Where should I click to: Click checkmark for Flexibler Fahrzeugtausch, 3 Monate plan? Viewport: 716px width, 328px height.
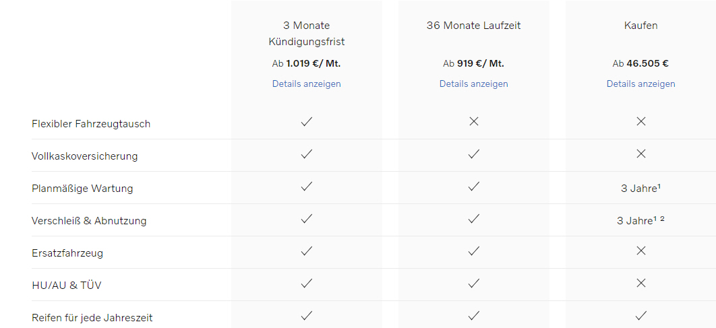click(307, 122)
